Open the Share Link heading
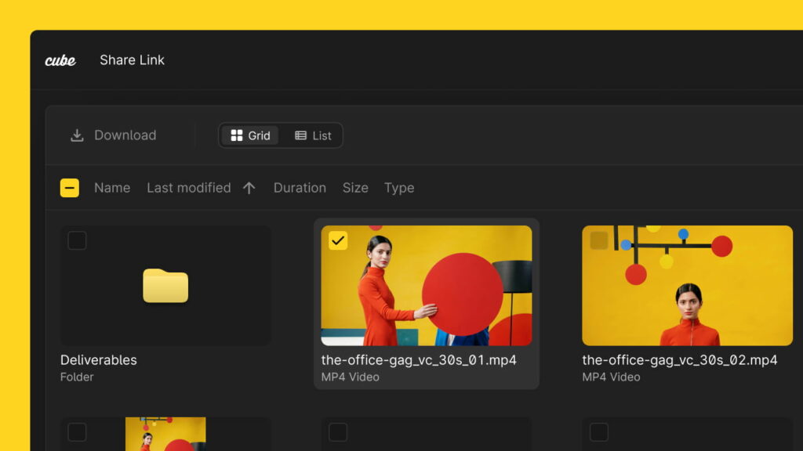The image size is (803, 451). point(132,60)
